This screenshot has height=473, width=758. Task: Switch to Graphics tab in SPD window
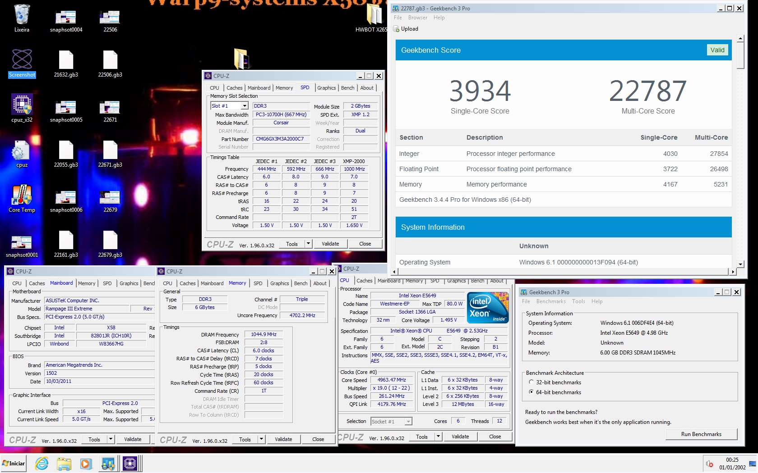[326, 88]
